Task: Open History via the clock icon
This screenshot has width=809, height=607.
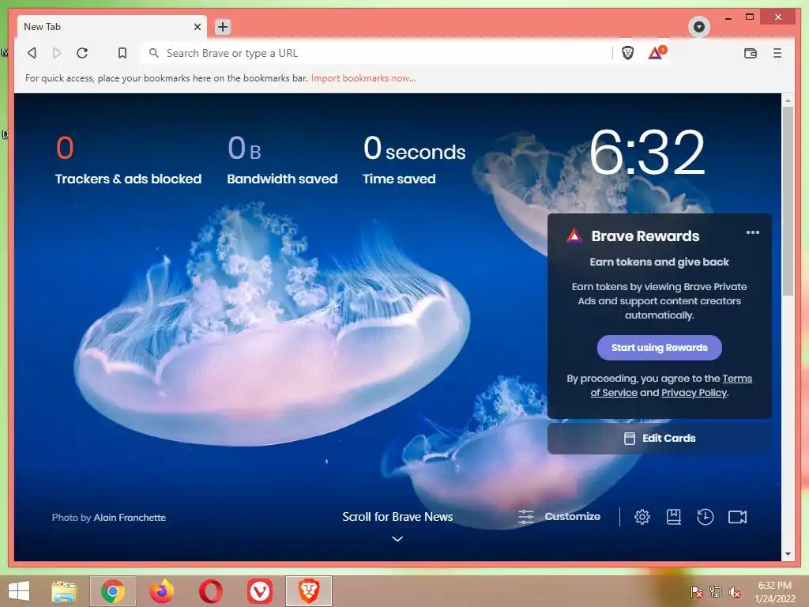Action: (705, 517)
